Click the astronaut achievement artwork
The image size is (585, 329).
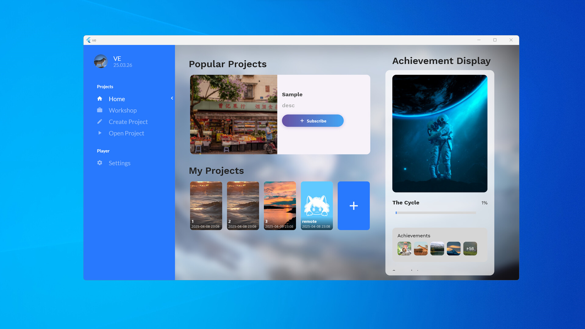pos(440,133)
